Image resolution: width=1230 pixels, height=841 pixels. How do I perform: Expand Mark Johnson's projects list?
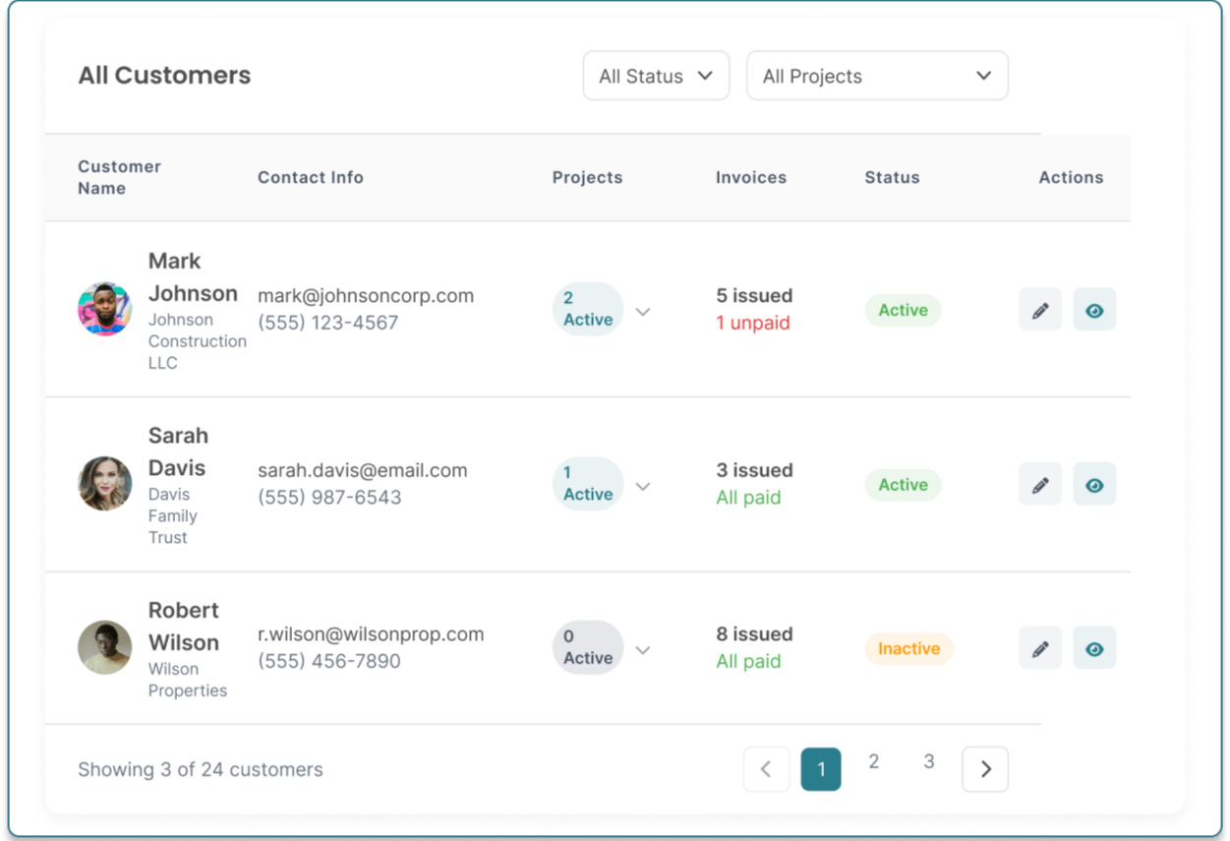point(644,311)
